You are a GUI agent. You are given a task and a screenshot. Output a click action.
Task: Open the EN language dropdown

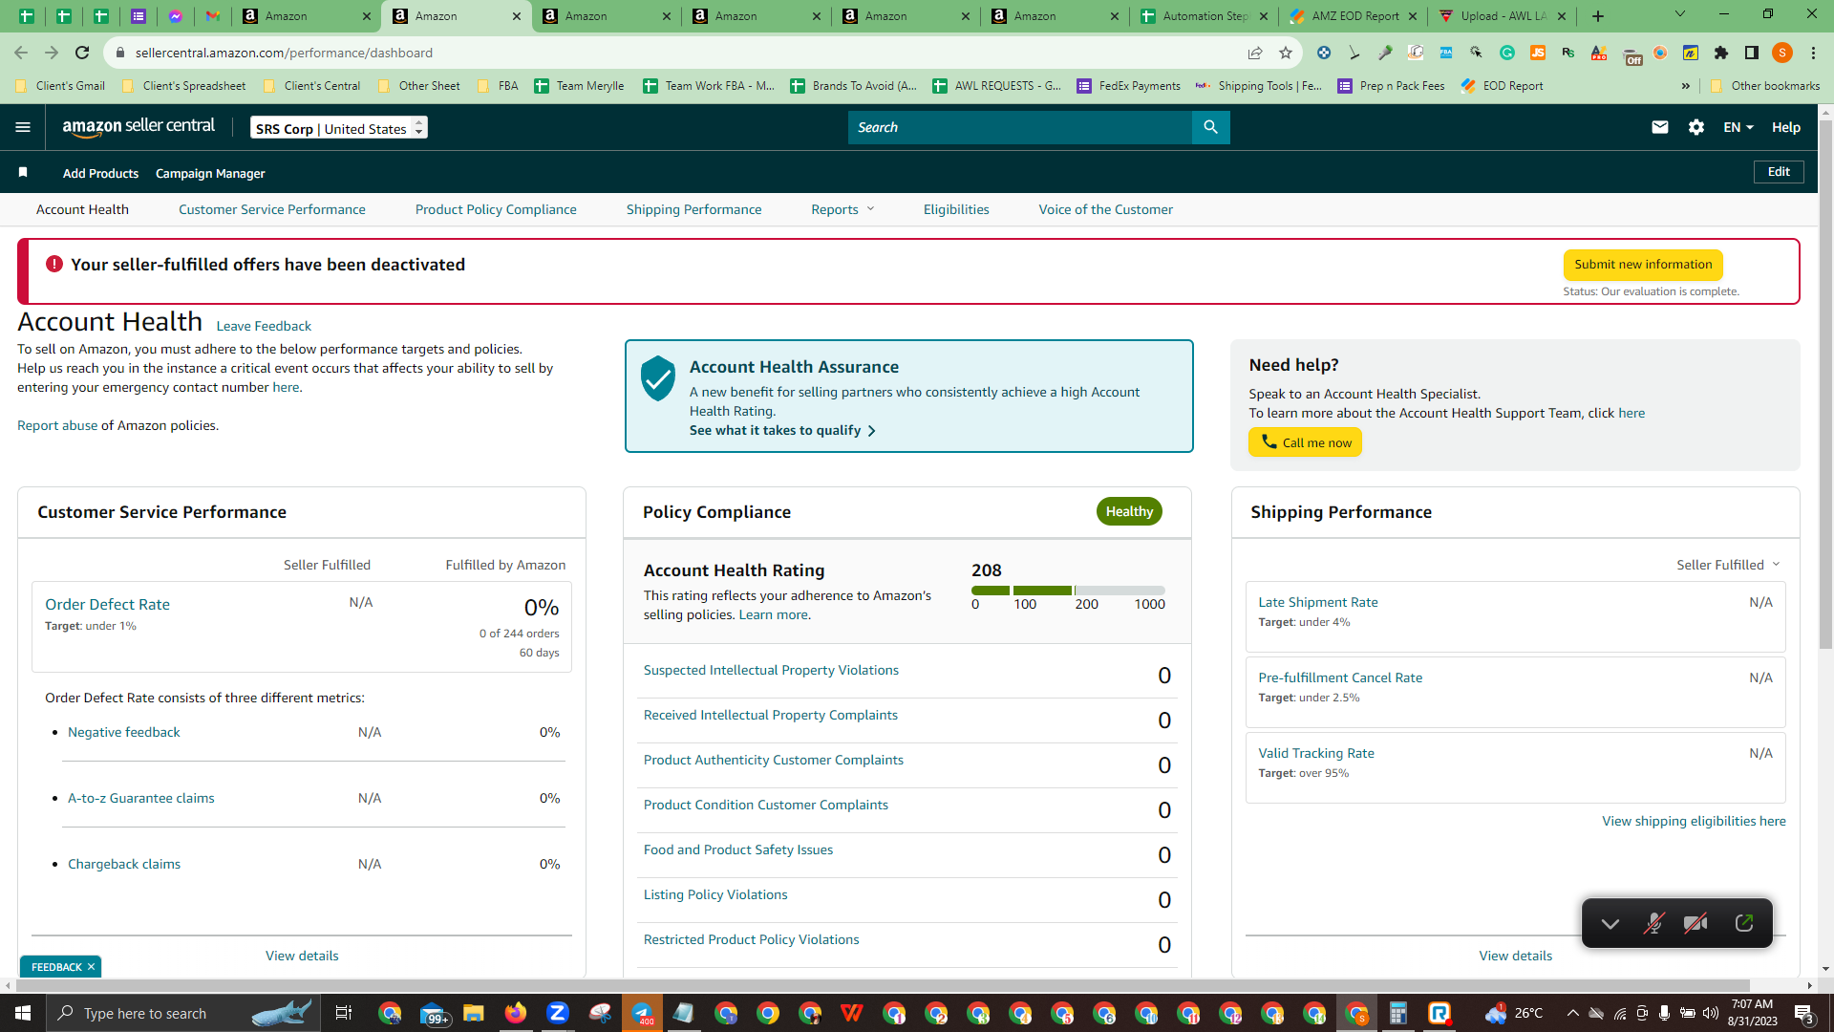tap(1738, 127)
